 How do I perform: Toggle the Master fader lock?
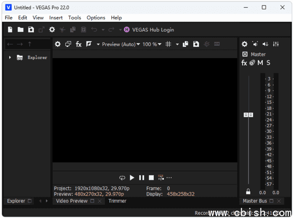tap(248, 191)
